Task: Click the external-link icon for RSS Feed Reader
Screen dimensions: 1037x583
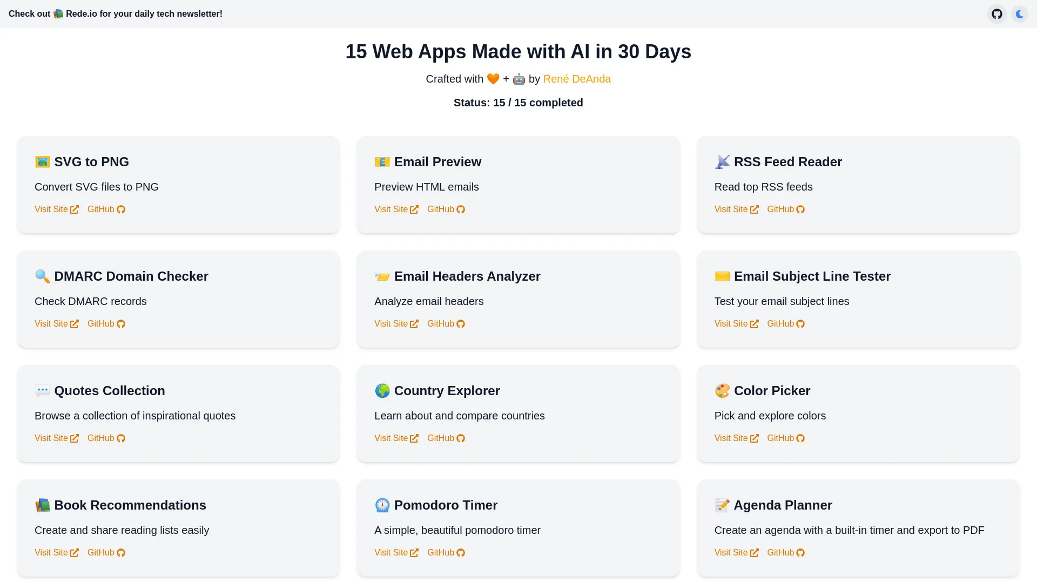Action: (x=755, y=209)
